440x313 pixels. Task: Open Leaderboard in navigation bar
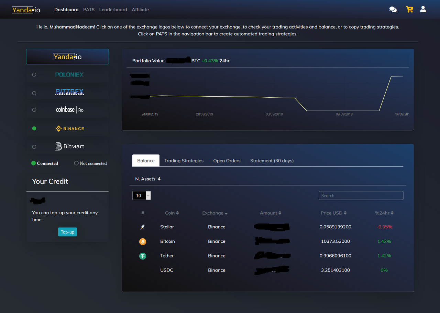[113, 10]
